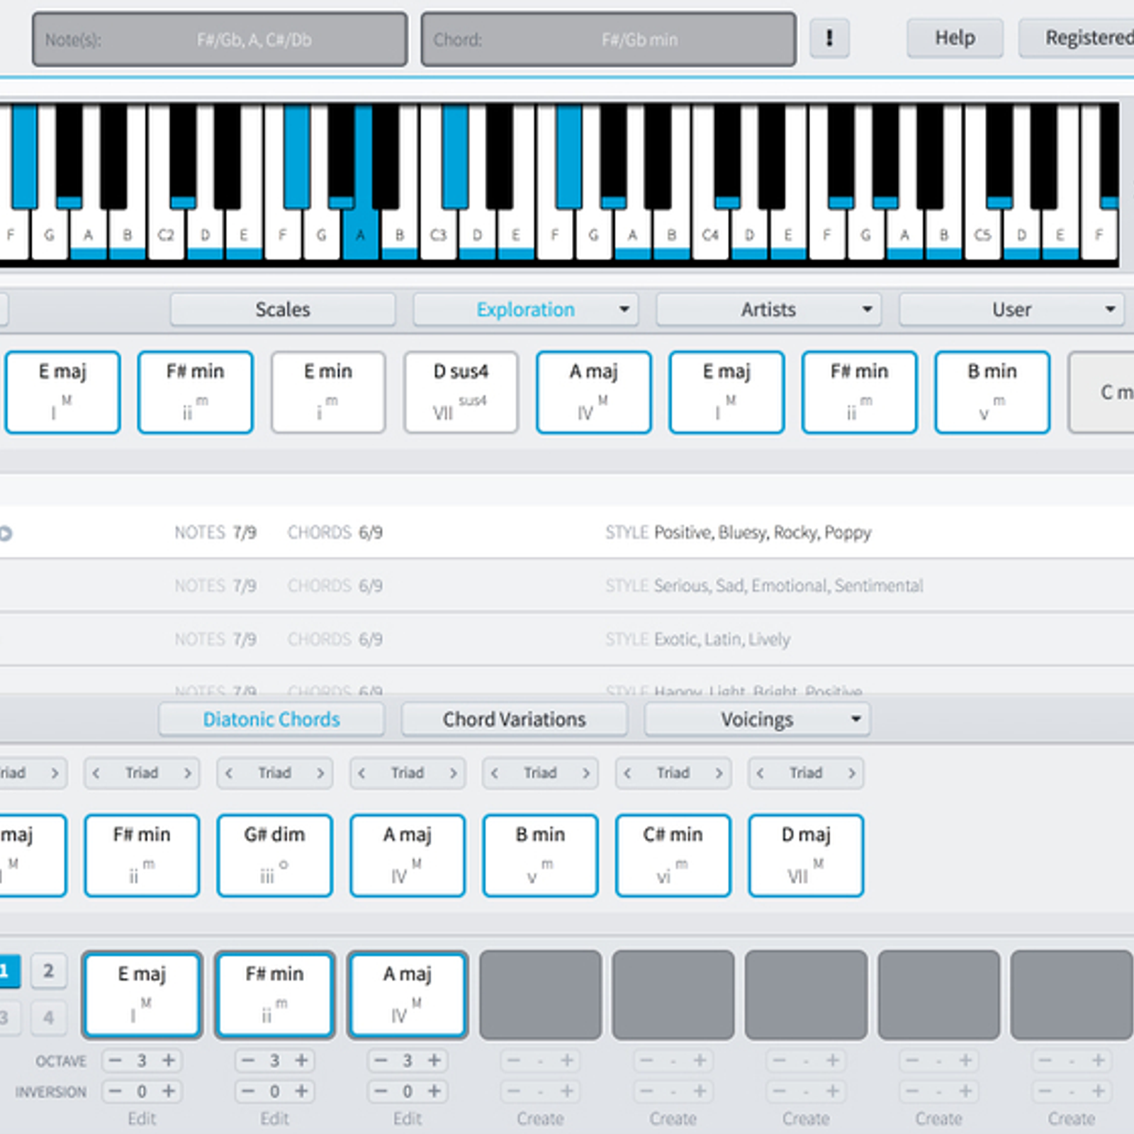Click Create under the last visible empty slot
This screenshot has width=1134, height=1134.
(1072, 1119)
